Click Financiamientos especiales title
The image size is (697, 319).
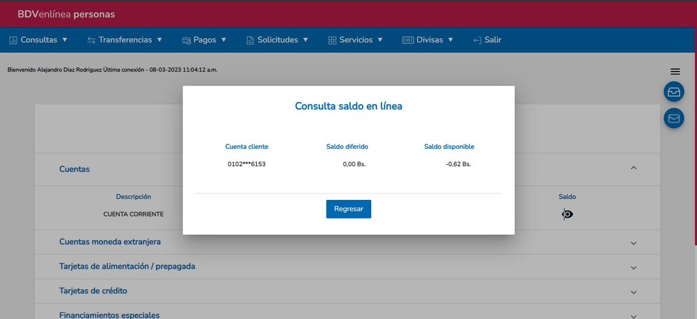[x=109, y=315]
